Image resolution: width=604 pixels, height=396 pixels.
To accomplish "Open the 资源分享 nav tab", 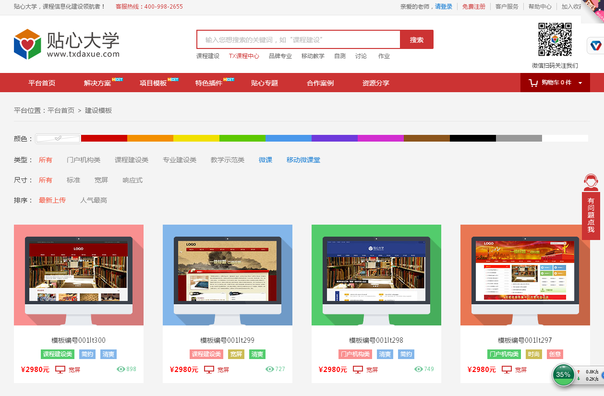I will coord(376,83).
